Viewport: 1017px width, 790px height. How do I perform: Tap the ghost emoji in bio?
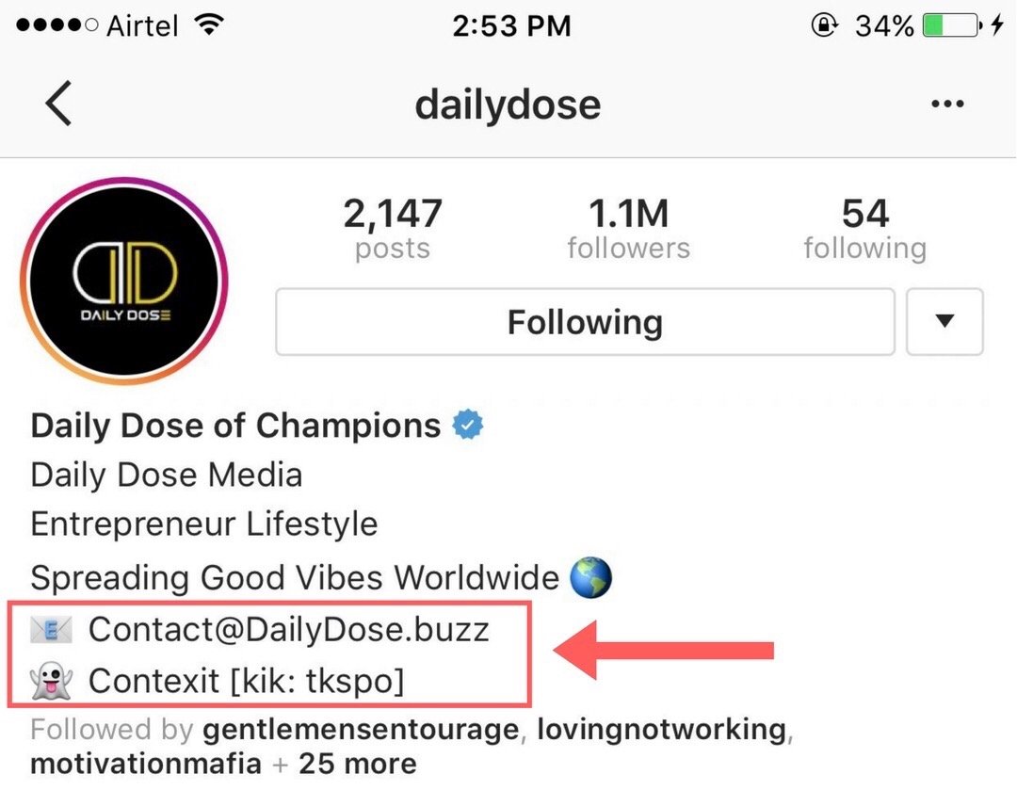point(51,681)
